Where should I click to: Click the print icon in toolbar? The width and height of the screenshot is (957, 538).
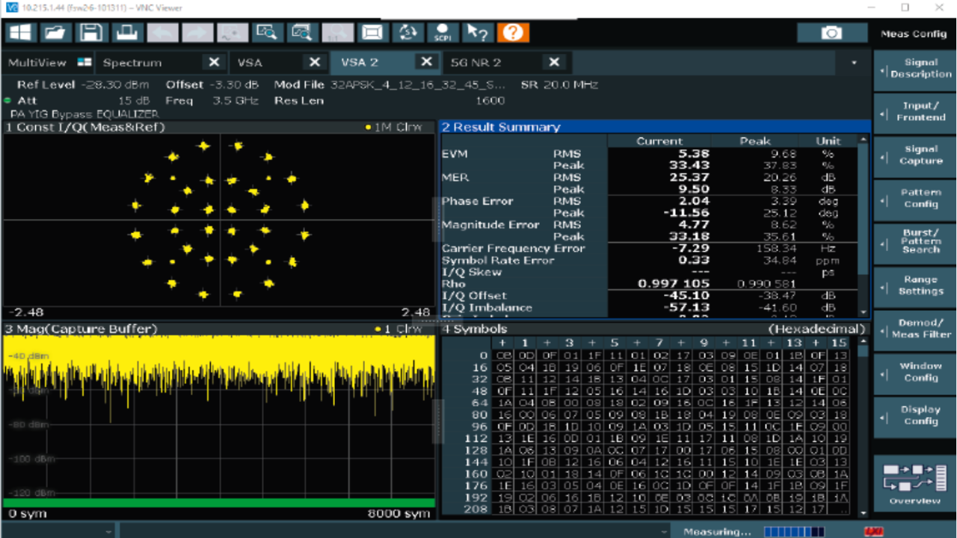[x=126, y=32]
